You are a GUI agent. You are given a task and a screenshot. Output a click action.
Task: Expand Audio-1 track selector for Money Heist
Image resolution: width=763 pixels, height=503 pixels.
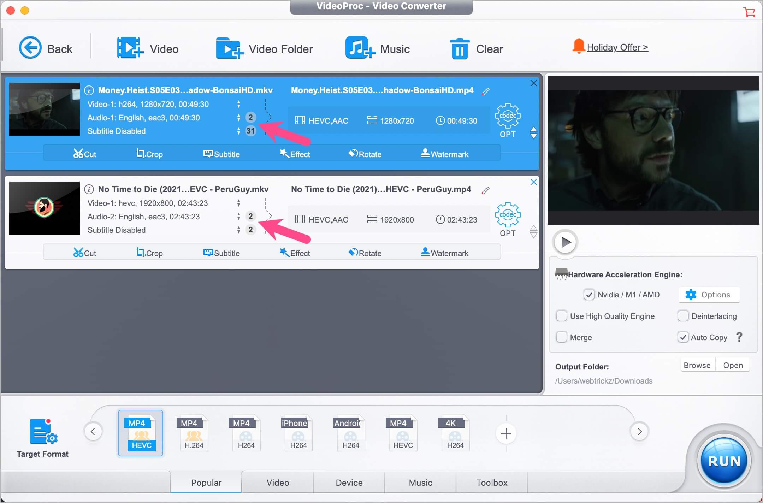(239, 117)
